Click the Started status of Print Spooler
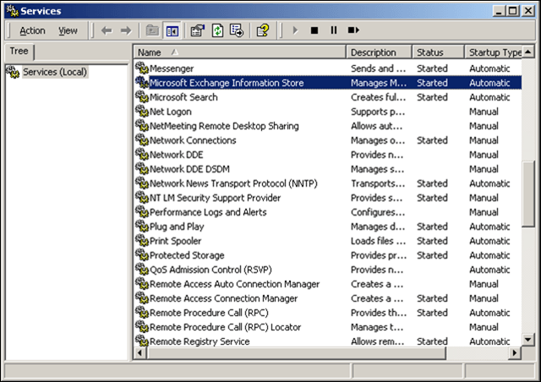This screenshot has width=541, height=382. click(432, 241)
